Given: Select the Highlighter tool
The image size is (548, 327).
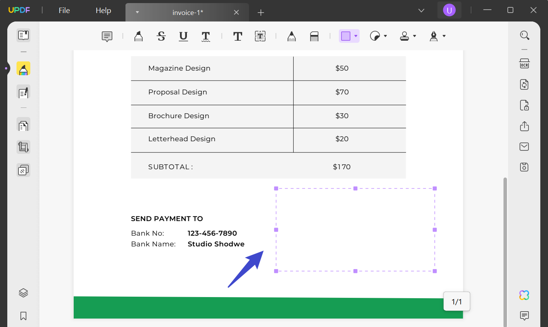Looking at the screenshot, I should click(x=138, y=36).
